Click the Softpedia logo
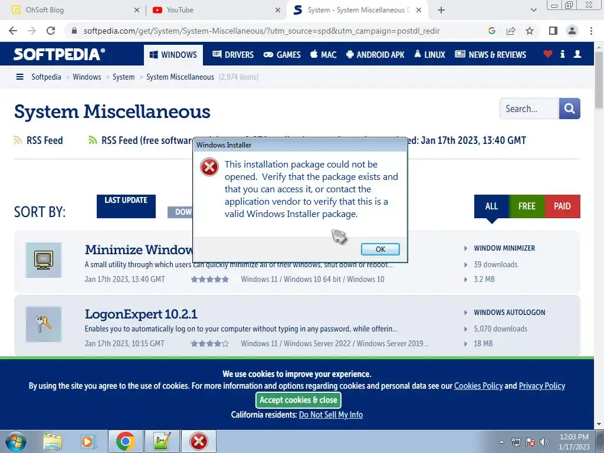The image size is (604, 453). coord(60,54)
